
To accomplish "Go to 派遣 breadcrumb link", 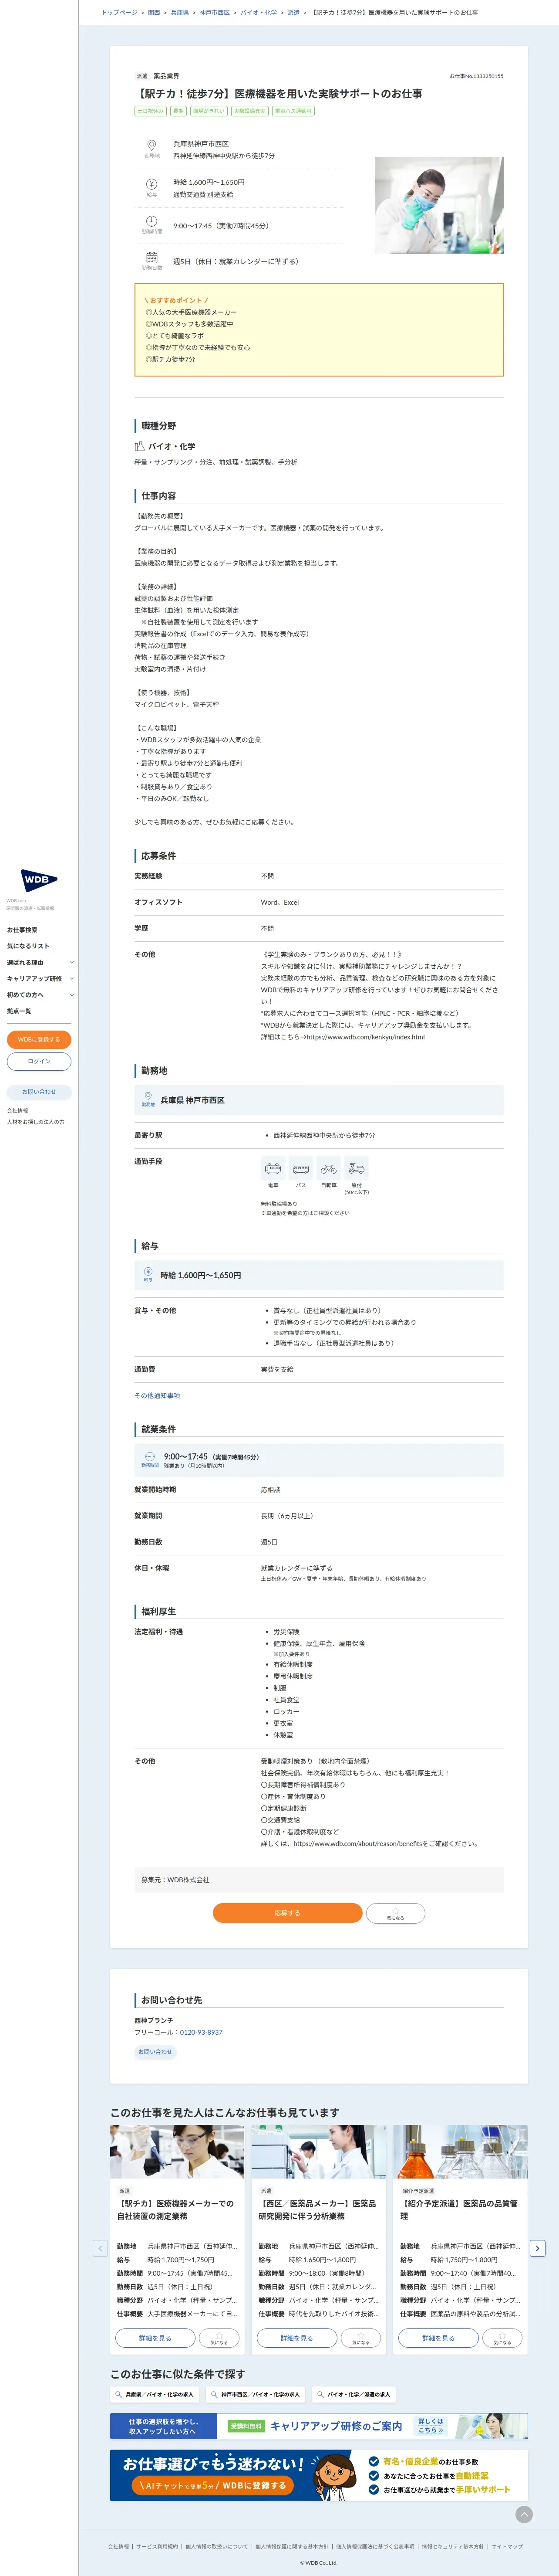I will (x=293, y=13).
